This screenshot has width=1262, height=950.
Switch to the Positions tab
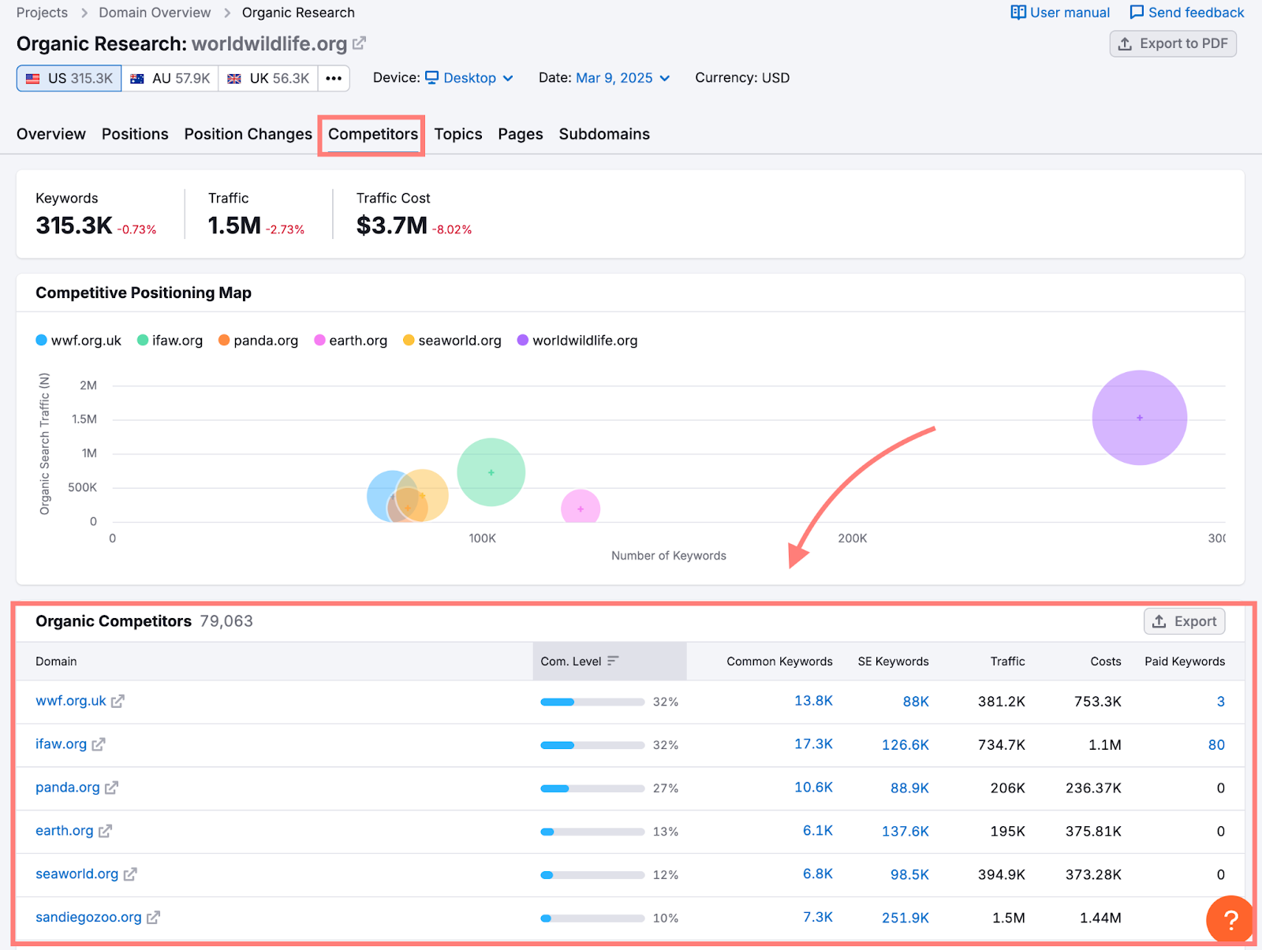coord(135,134)
